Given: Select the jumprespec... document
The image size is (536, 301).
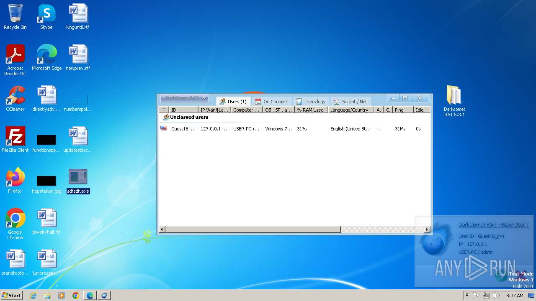Looking at the screenshot, I should [x=46, y=263].
